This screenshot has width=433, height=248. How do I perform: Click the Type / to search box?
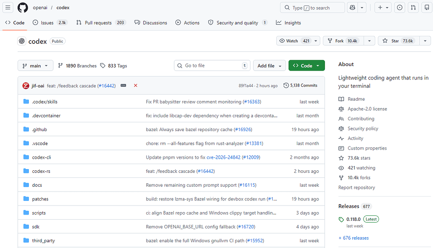pyautogui.click(x=312, y=8)
